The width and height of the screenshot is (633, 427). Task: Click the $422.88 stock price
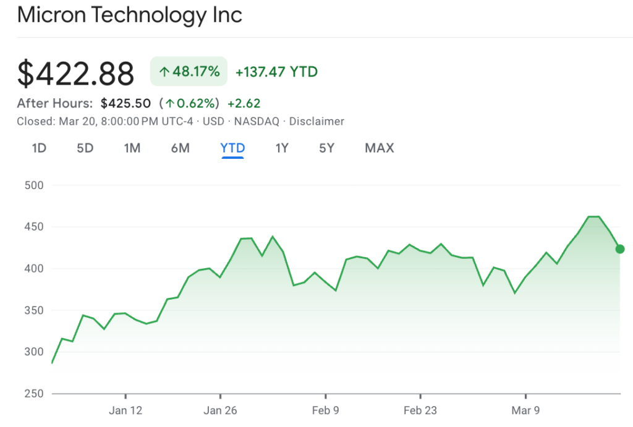[x=75, y=73]
